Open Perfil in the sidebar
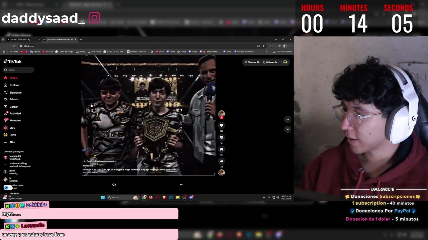Viewport: 428px width, 240px height. (10, 135)
